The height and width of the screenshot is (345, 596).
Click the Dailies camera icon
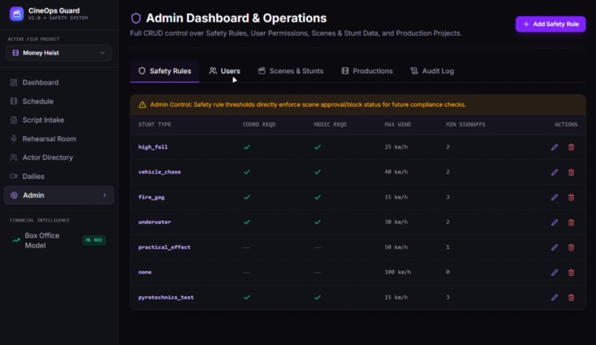[14, 176]
